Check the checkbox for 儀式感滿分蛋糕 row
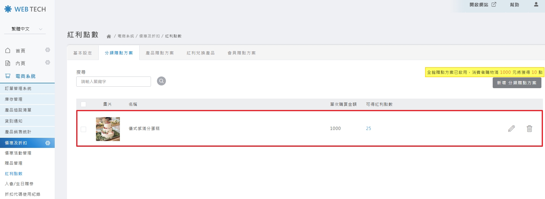 [83, 129]
